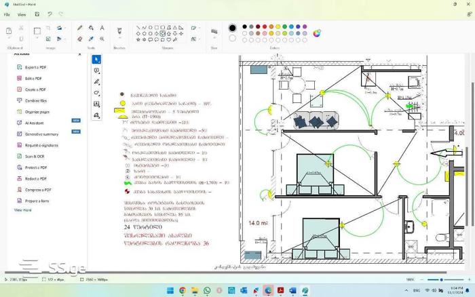Image resolution: width=475 pixels, height=297 pixels.
Task: Click the Undo arrow icon
Action: tap(50, 14)
